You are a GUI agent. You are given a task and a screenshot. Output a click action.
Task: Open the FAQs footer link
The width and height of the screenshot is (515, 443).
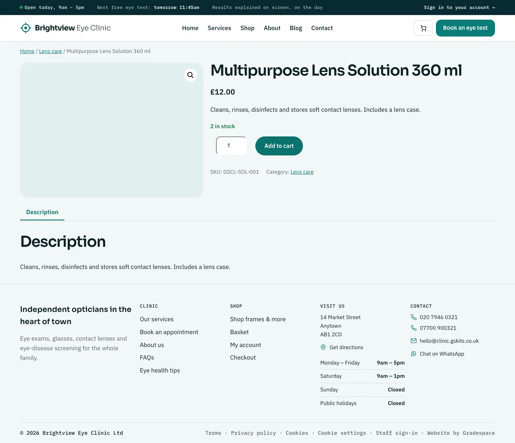147,357
